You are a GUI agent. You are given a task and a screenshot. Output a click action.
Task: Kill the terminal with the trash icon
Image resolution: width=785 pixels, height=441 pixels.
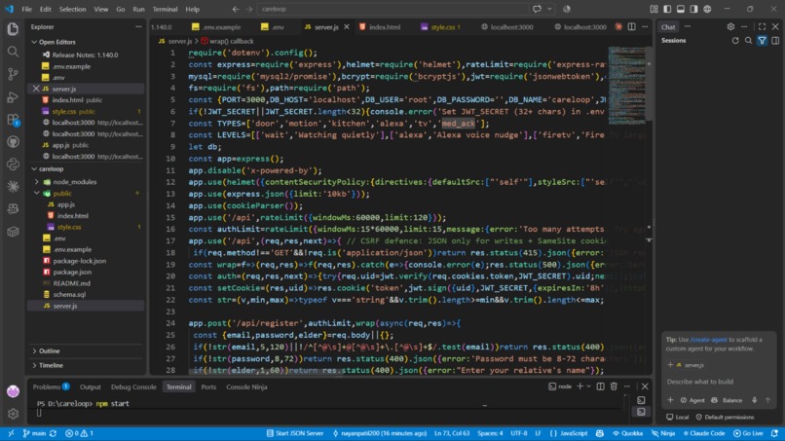(x=614, y=386)
